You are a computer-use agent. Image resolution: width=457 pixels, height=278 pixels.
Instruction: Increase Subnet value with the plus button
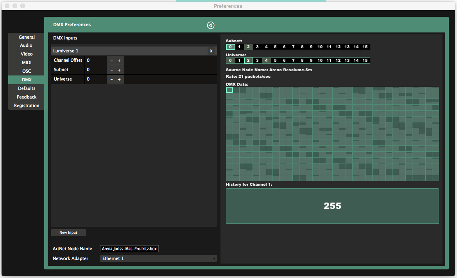click(119, 70)
